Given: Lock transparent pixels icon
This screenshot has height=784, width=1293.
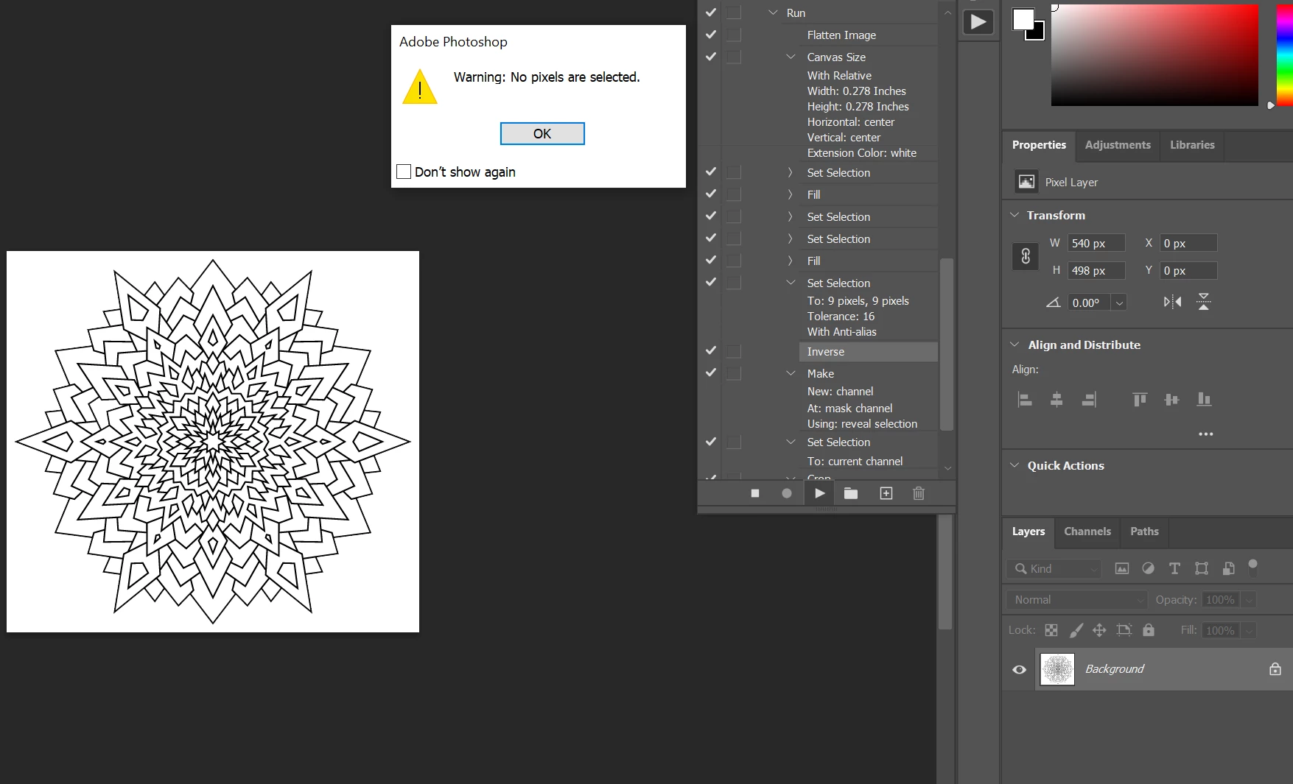Looking at the screenshot, I should [x=1051, y=630].
